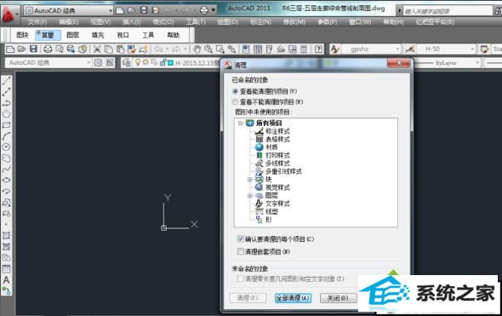Click the 全部清理(A) button

pos(293,298)
